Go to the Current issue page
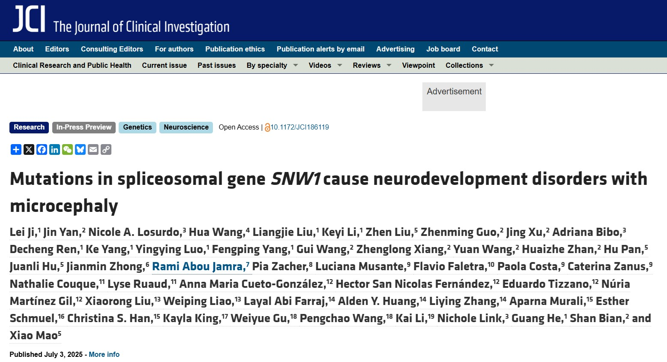Screen dimensions: 667x362 [x=164, y=65]
